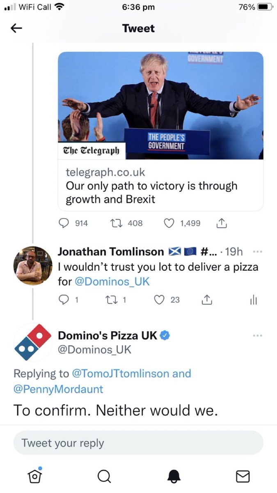The image size is (277, 493).
Task: Open the Notifications bell tab
Action: (x=174, y=476)
